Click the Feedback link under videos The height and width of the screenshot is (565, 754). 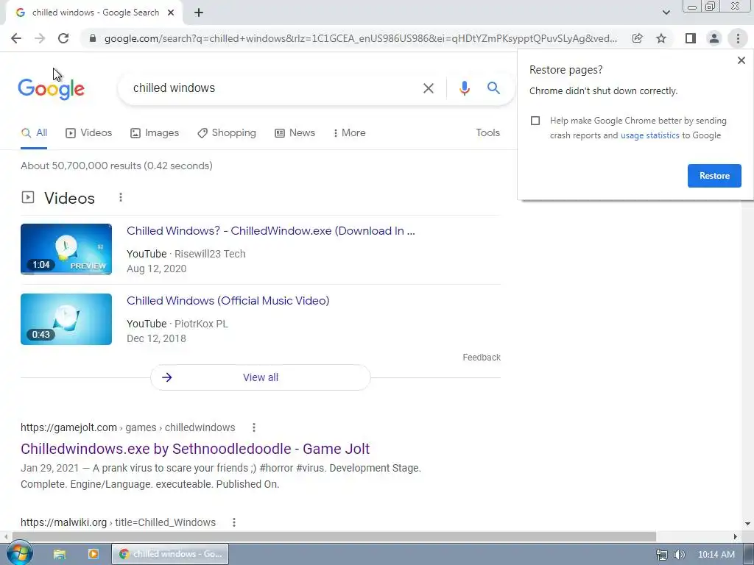[x=482, y=358]
